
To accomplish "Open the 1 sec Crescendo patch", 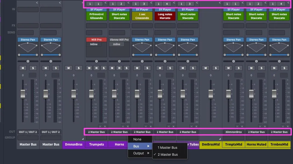I will [142, 16].
